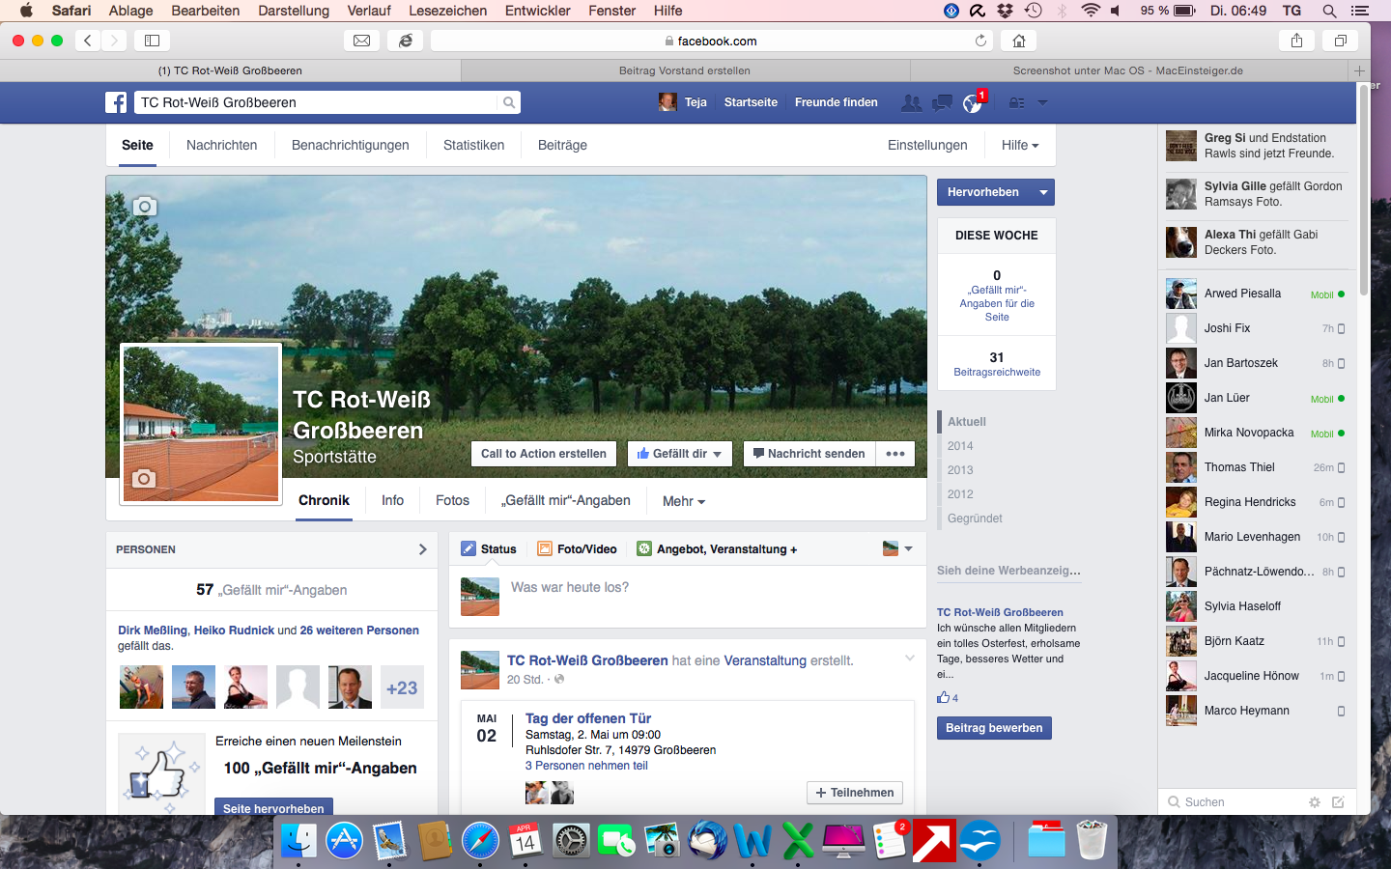1391x869 pixels.
Task: Open Mehr dropdown in page tabs
Action: pos(684,501)
